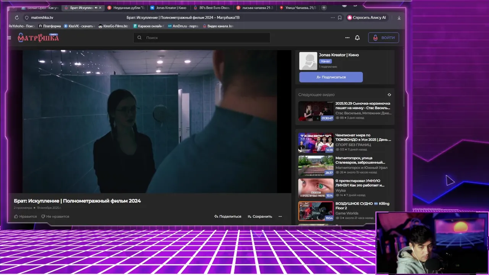
Task: Open AmDm.ru bookmark
Action: (x=183, y=26)
